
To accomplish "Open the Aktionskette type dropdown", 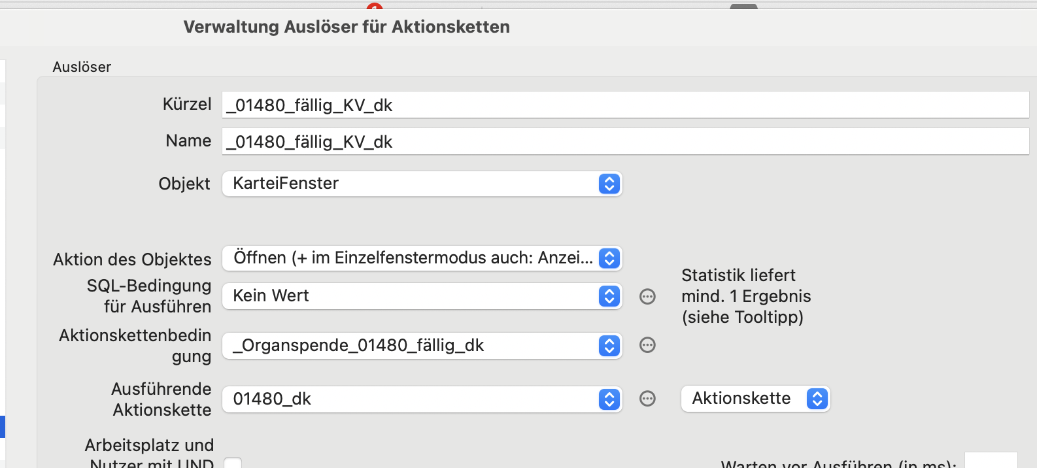I will click(755, 399).
